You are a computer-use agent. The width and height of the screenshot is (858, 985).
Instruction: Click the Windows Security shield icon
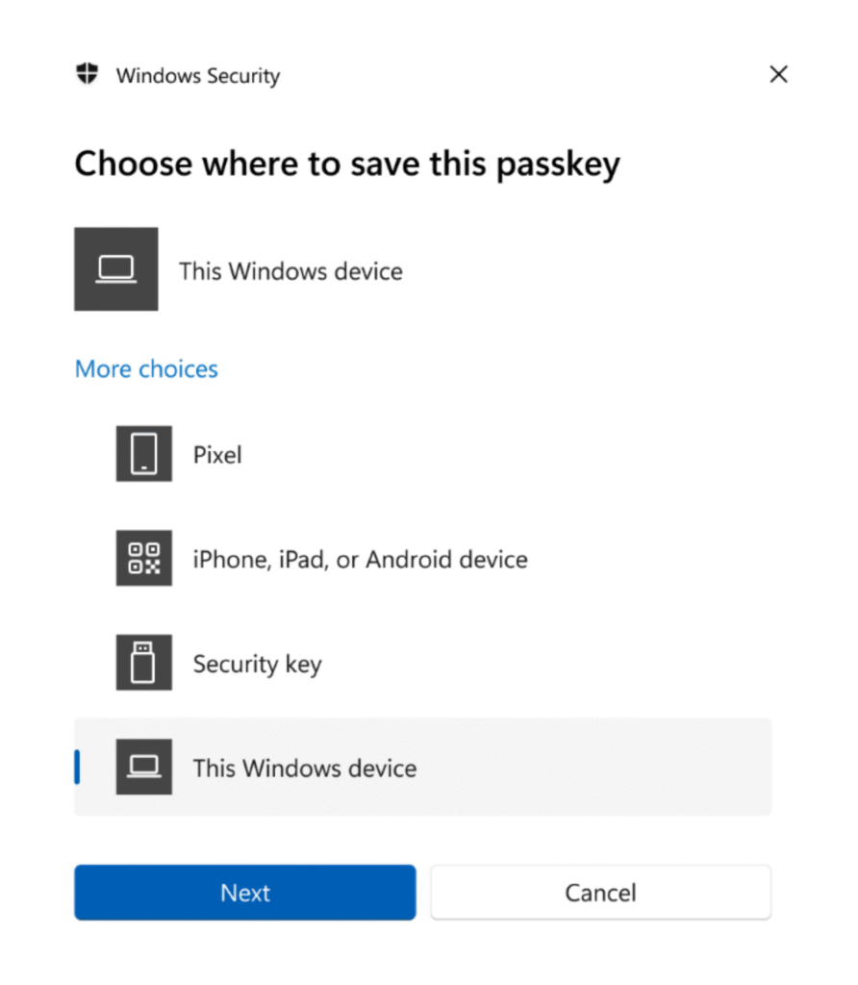[87, 74]
